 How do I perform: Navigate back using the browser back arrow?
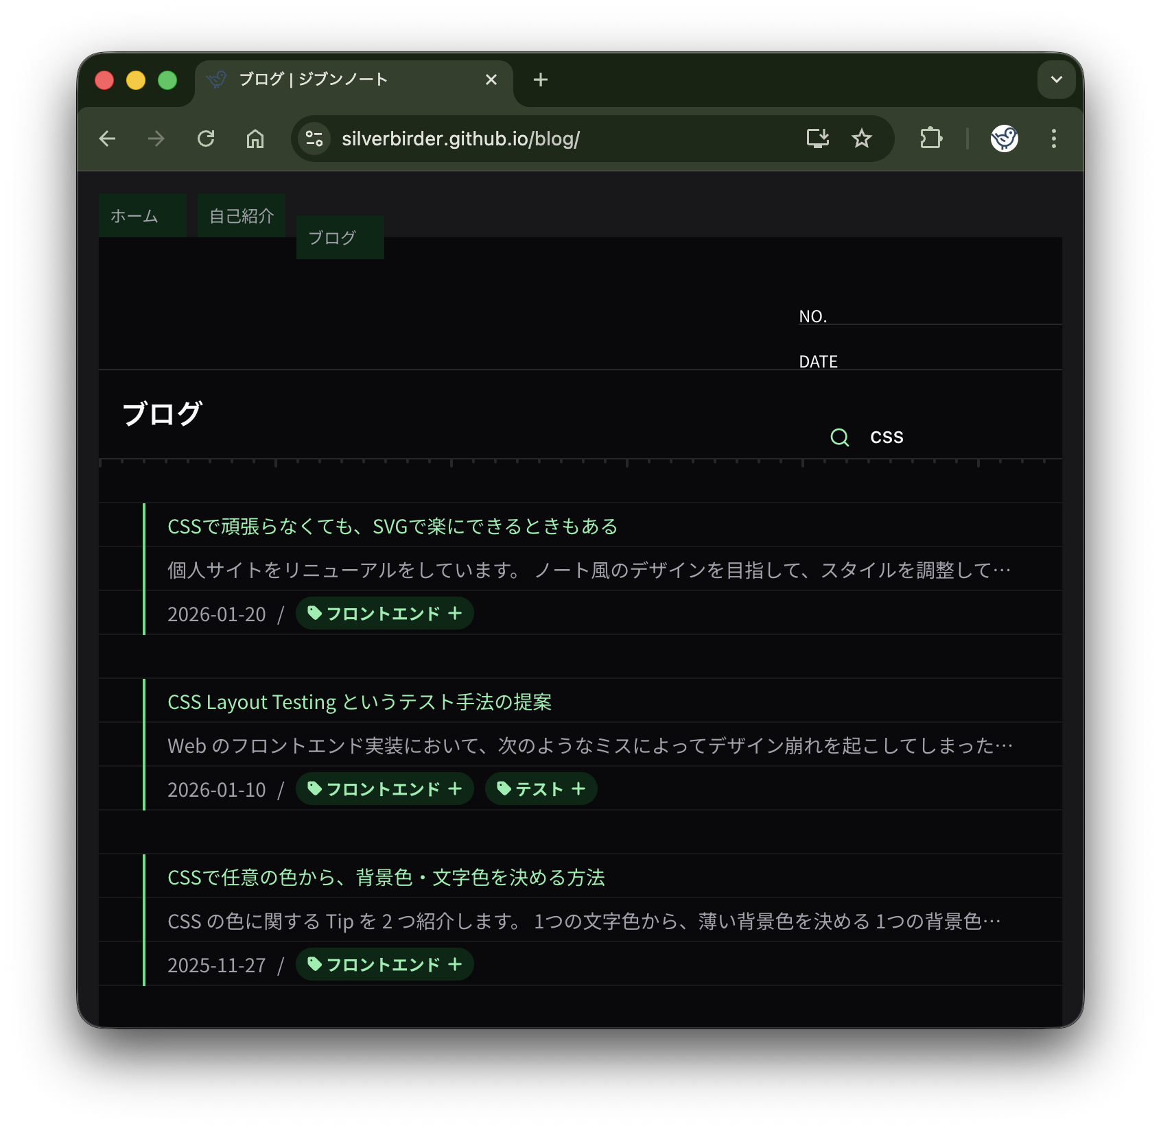click(108, 139)
